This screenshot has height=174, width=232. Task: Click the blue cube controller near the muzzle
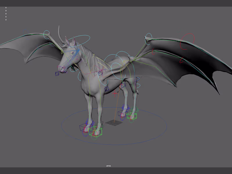(x=57, y=74)
